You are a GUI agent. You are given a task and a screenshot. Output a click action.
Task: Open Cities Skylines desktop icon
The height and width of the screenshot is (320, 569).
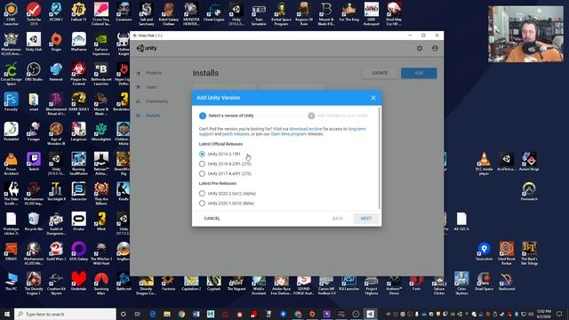pos(461,284)
